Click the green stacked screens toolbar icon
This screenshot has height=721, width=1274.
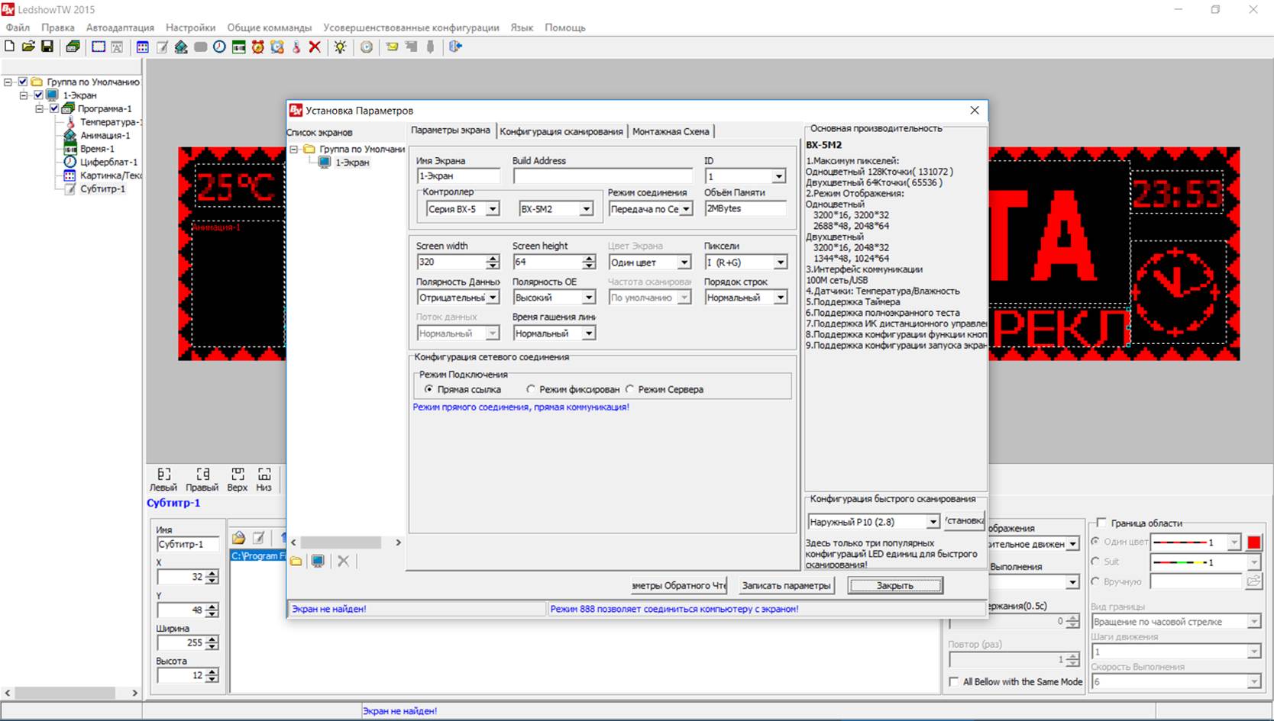pyautogui.click(x=73, y=47)
